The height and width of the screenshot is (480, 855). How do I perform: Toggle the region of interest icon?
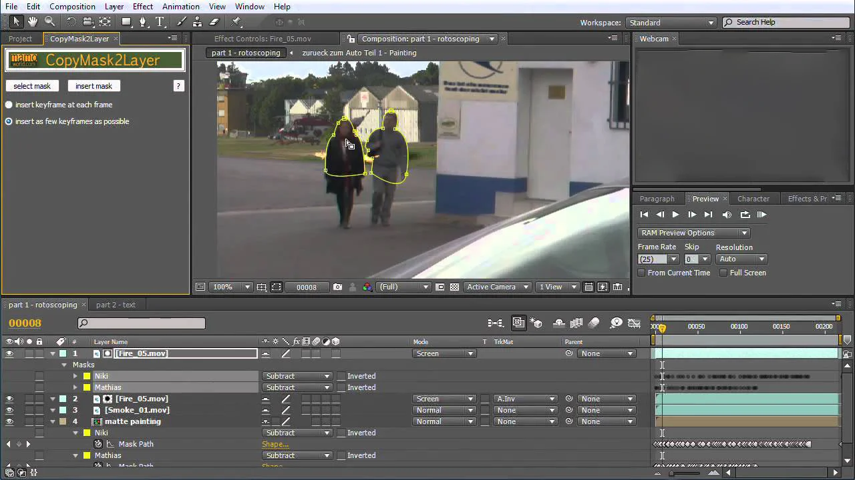tap(440, 287)
